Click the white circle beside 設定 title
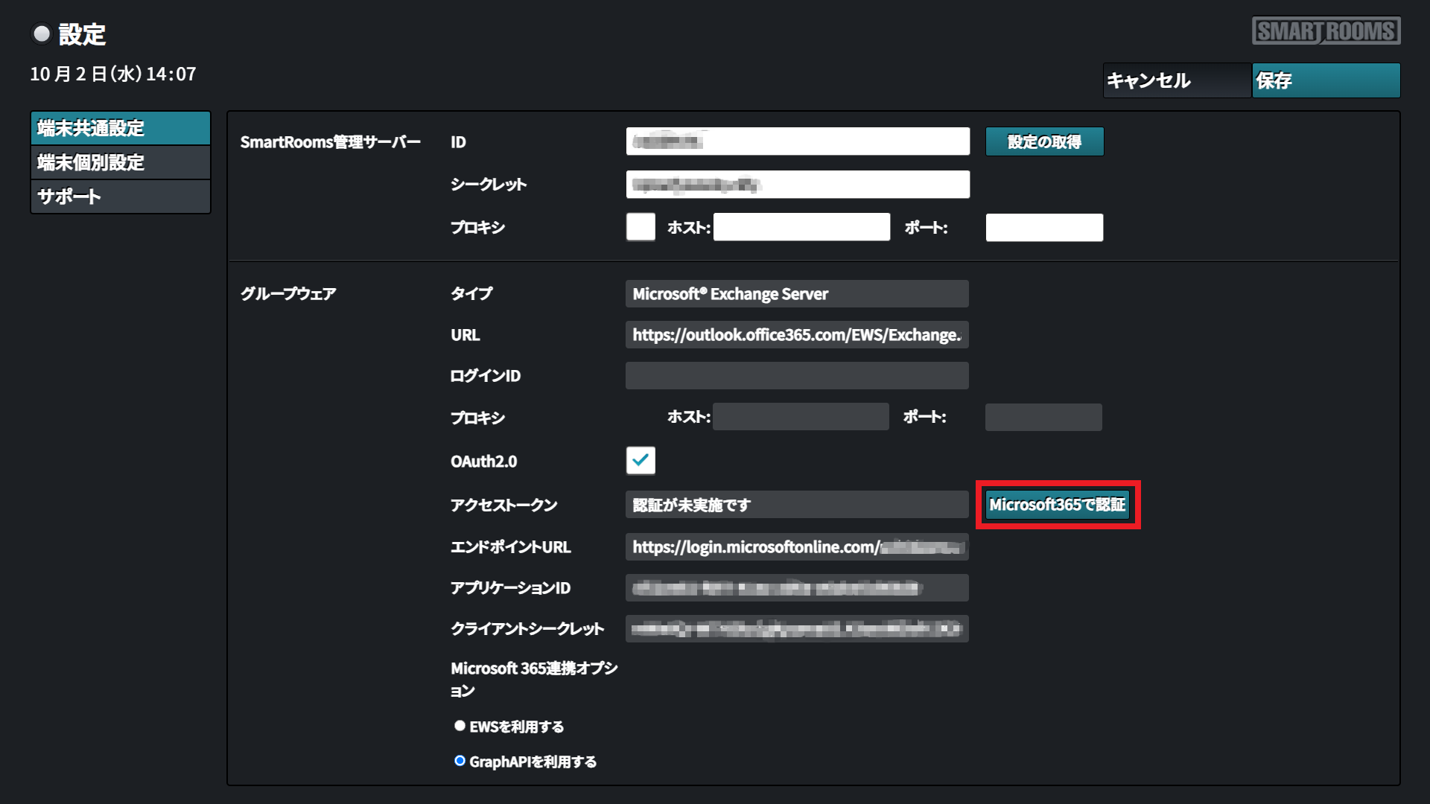 click(42, 33)
